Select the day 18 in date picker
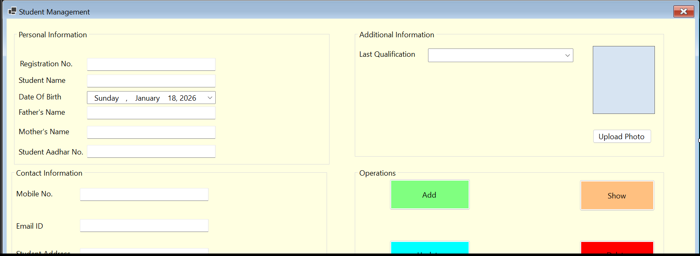 click(x=172, y=98)
